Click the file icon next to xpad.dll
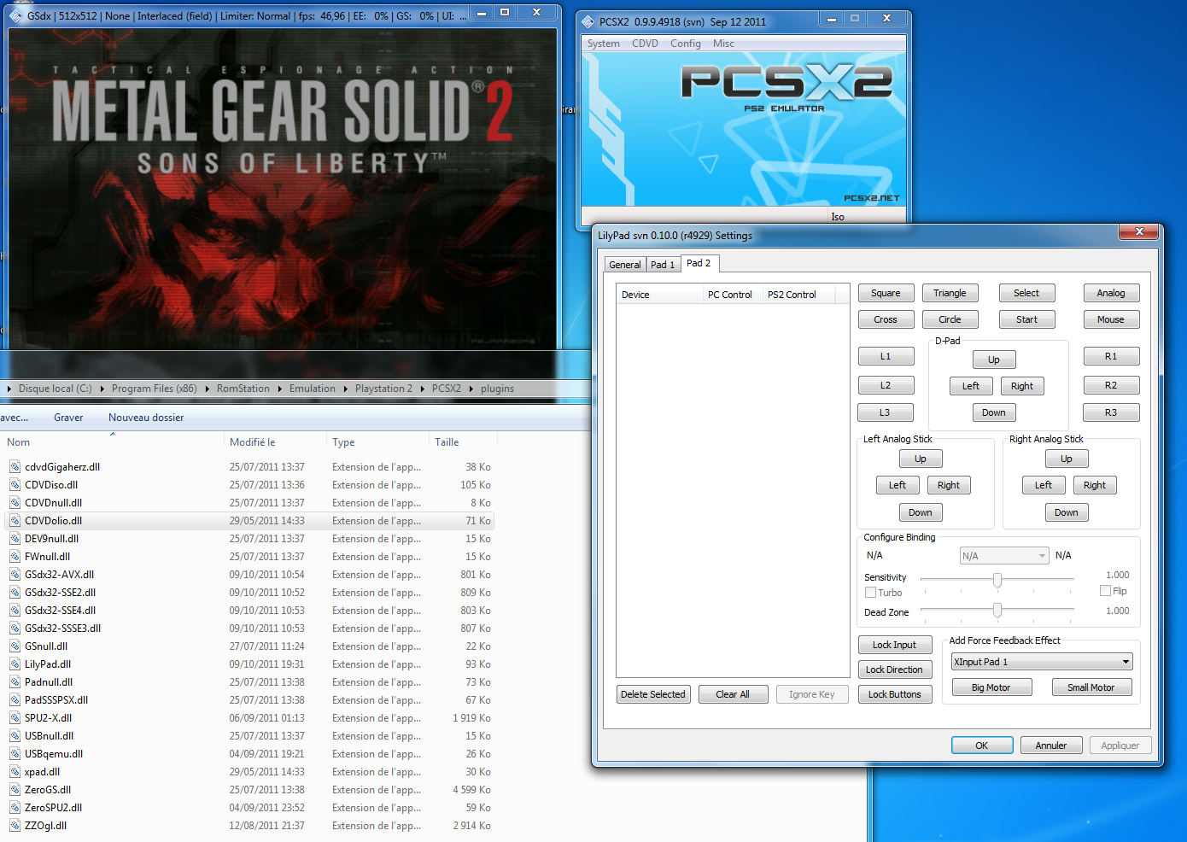The image size is (1187, 842). [x=15, y=772]
